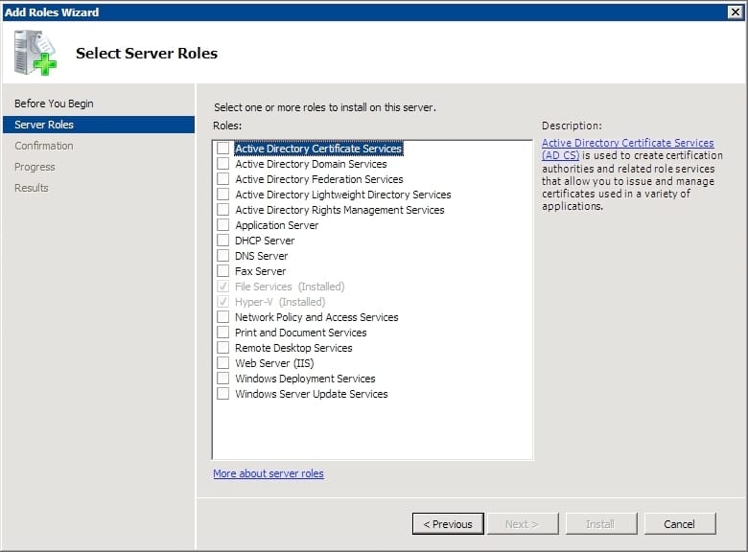Check the Web Server (IIS) role
Screen dimensions: 748x552
click(x=222, y=363)
